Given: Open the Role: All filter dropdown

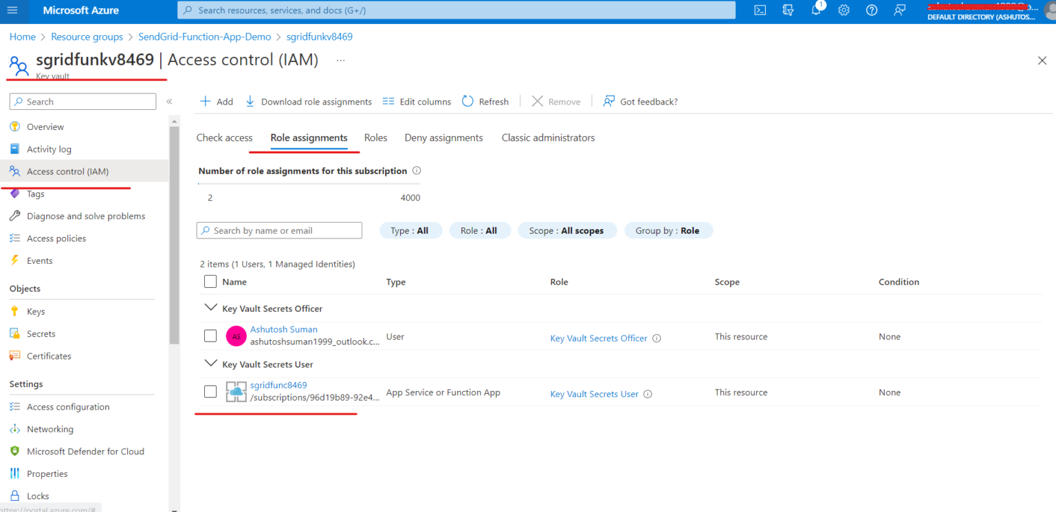Looking at the screenshot, I should [x=480, y=230].
